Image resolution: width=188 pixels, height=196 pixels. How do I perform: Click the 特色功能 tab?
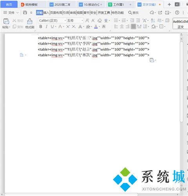coord(117,13)
